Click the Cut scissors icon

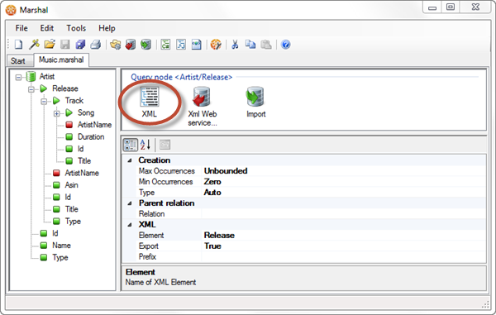(235, 45)
